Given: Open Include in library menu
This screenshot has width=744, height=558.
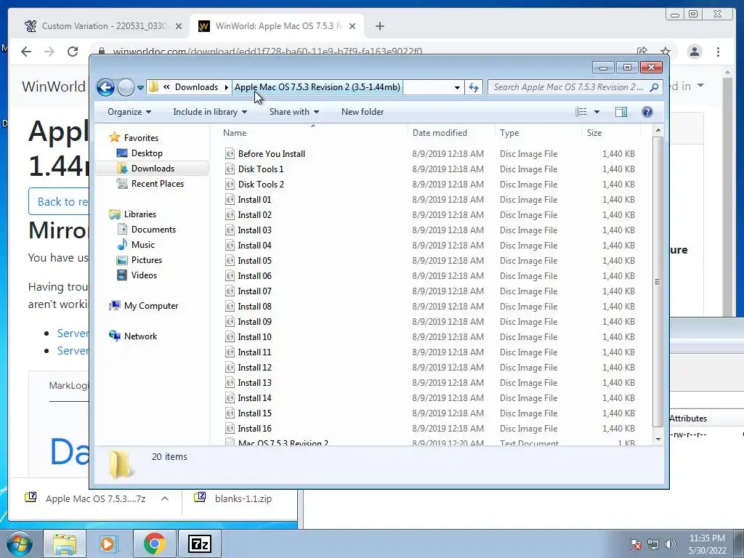Looking at the screenshot, I should tap(210, 112).
